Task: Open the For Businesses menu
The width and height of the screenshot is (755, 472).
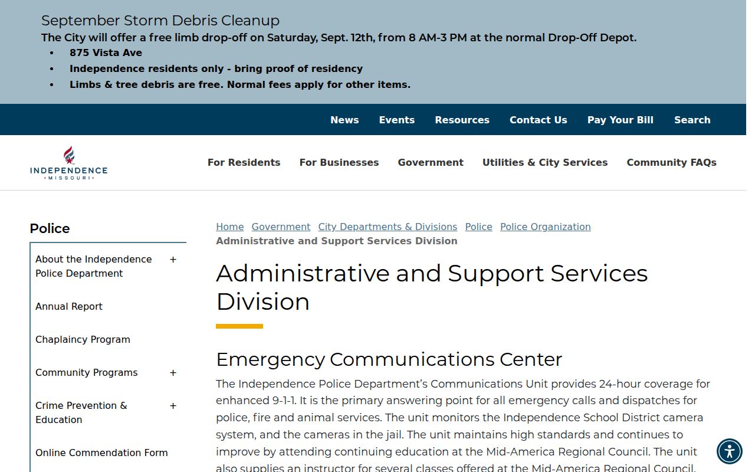Action: click(x=339, y=162)
